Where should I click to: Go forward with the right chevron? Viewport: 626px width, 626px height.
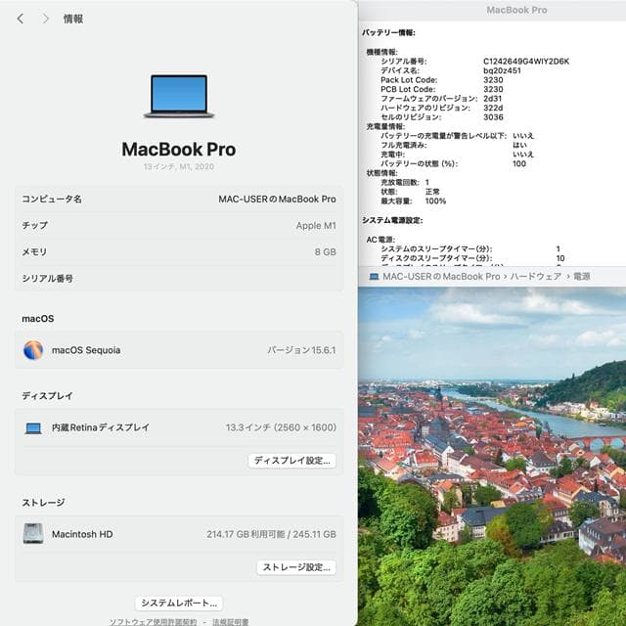coord(46,19)
